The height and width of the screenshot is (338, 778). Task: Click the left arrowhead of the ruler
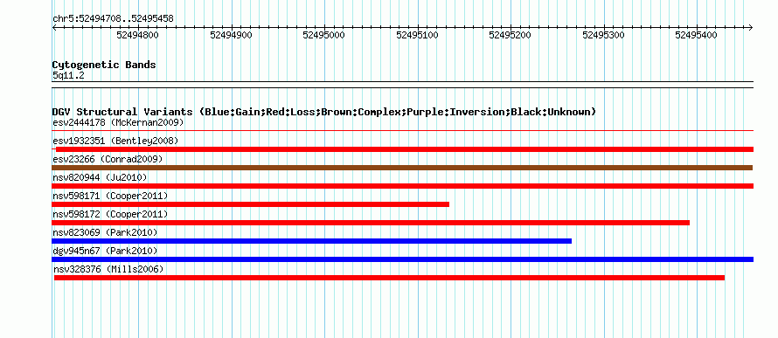coord(54,27)
